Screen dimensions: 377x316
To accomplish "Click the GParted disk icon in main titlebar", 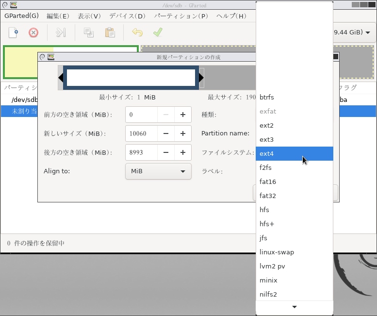I will click(x=14, y=5).
